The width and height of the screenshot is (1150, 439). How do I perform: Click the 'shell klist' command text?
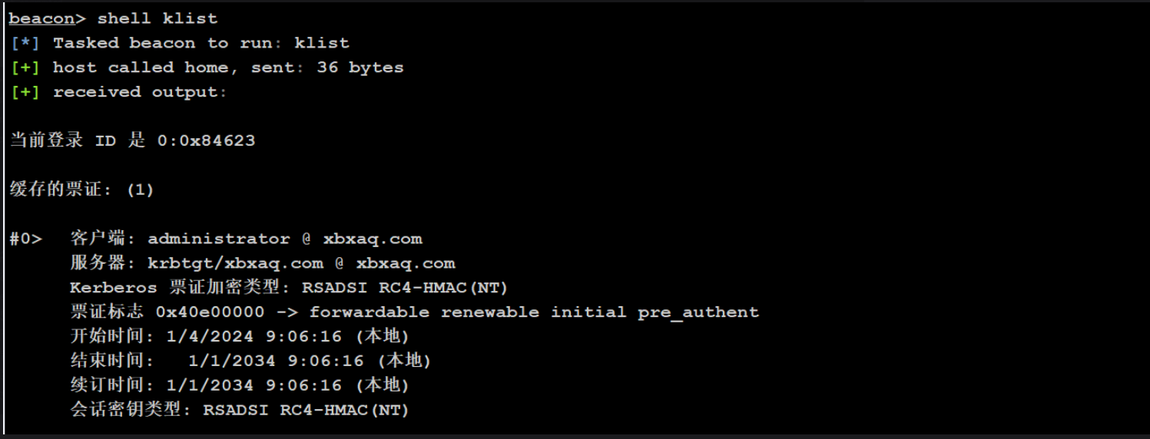(x=157, y=18)
